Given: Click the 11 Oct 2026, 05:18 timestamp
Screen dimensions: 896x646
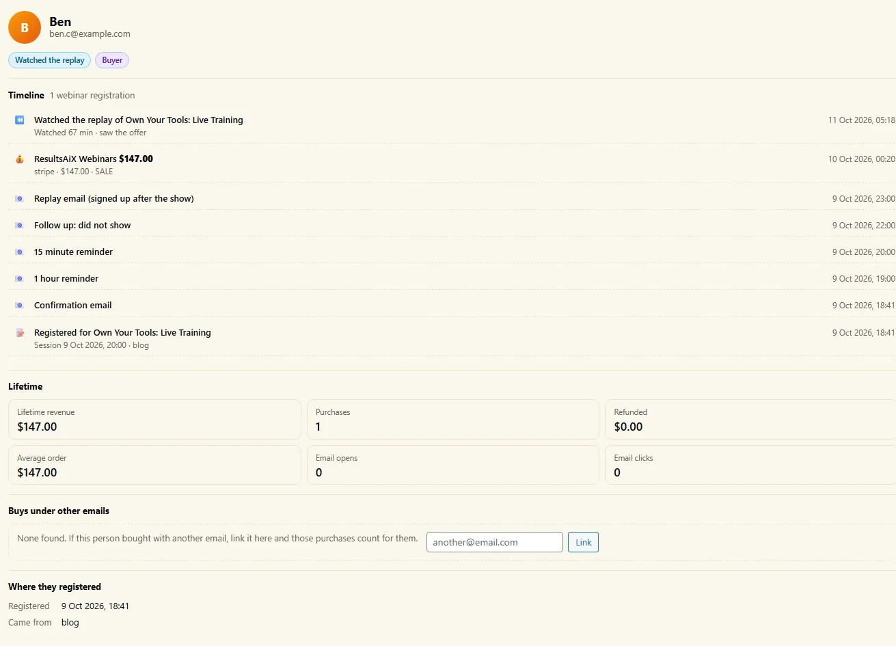Looking at the screenshot, I should tap(861, 120).
